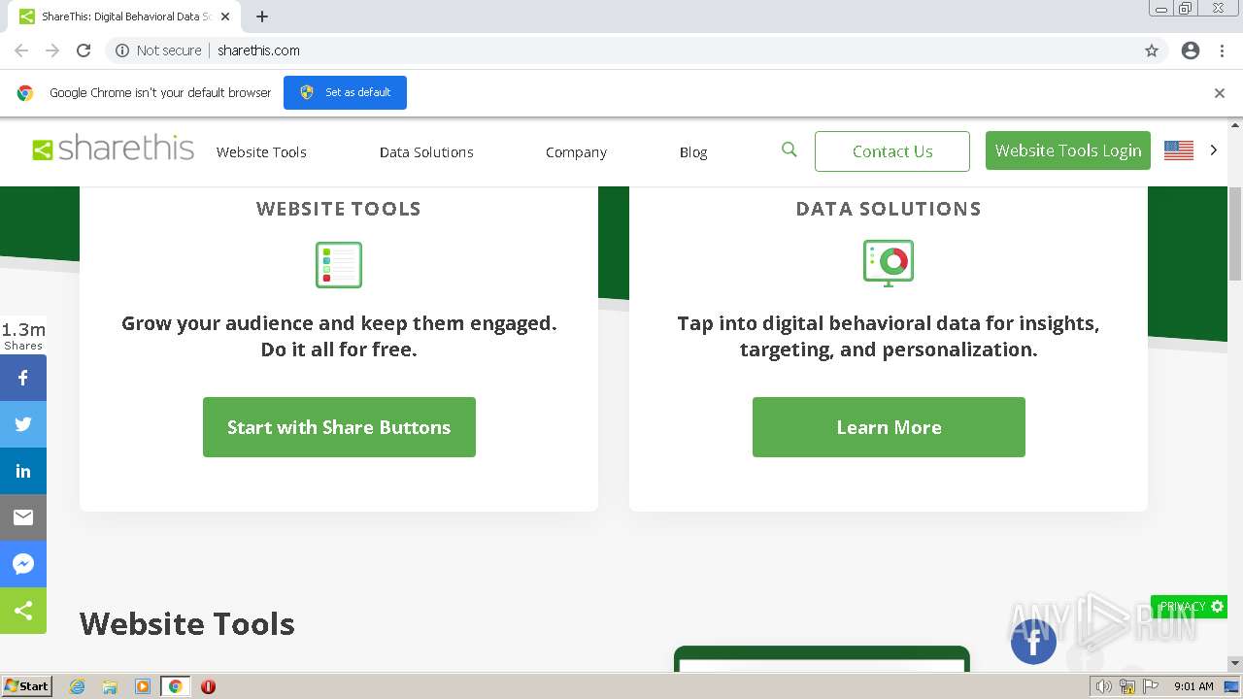1243x699 pixels.
Task: Click the Chrome taskbar icon
Action: [176, 686]
